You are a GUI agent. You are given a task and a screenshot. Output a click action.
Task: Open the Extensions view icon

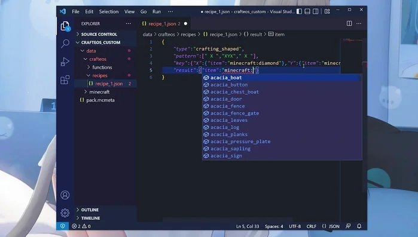(65, 79)
